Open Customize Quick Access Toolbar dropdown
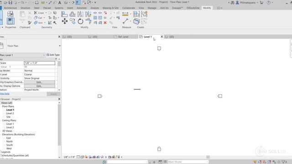Screen dimensions: 292x164 pyautogui.click(x=95, y=3)
